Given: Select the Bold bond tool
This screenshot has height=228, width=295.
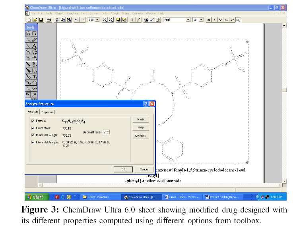Looking at the screenshot, I should tap(28, 64).
